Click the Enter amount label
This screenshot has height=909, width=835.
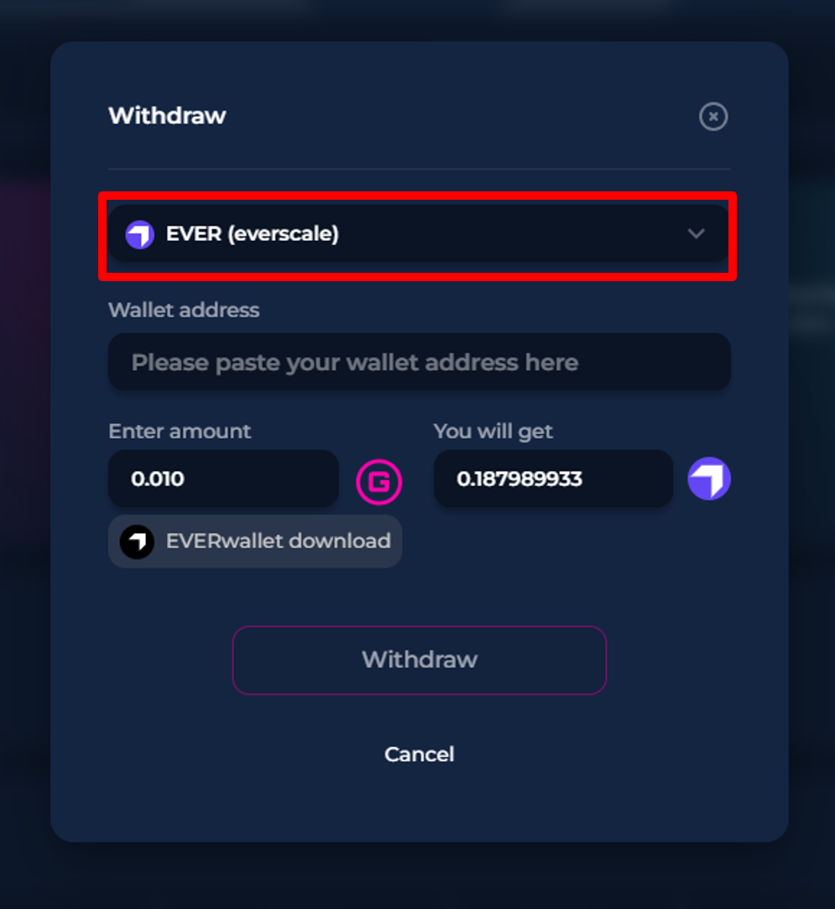tap(180, 431)
